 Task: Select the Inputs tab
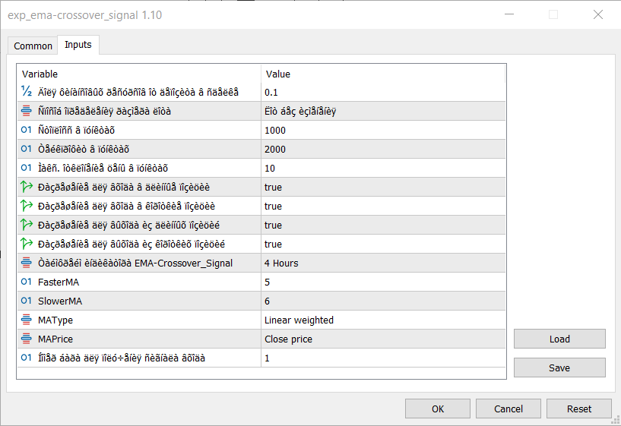click(x=78, y=45)
